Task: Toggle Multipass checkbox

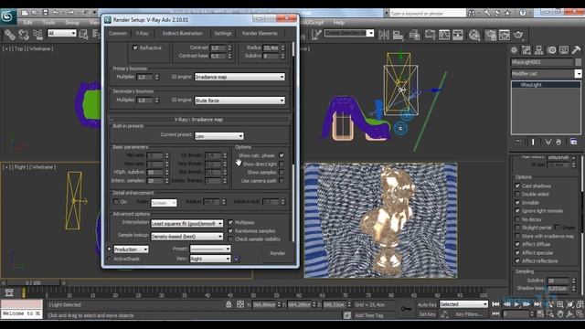Action: (x=230, y=222)
